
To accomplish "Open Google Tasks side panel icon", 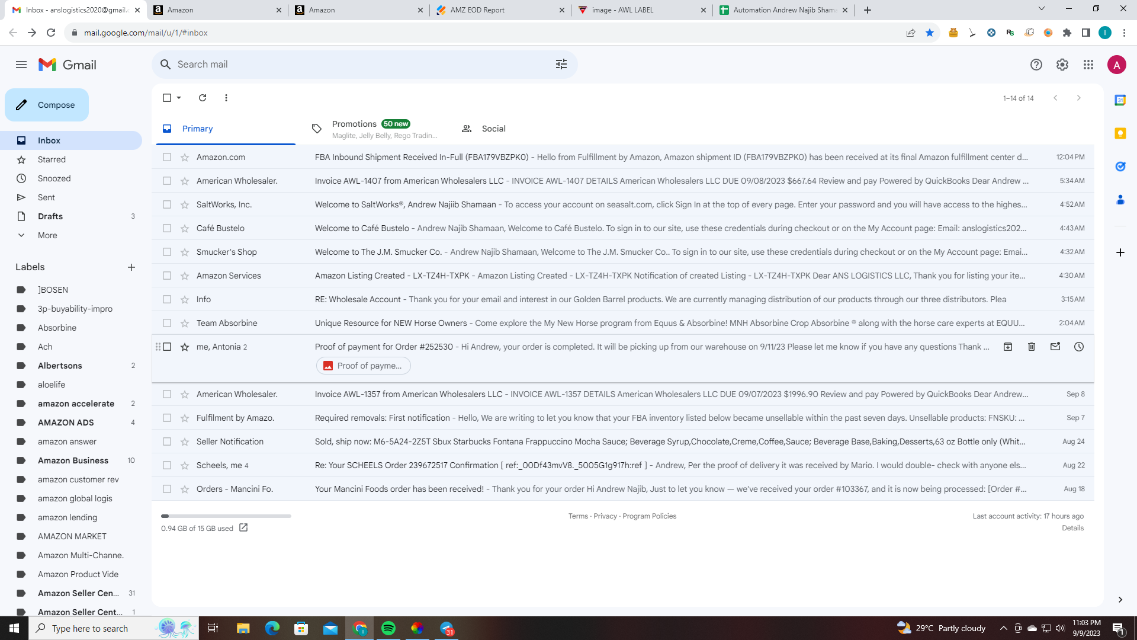I will point(1120,167).
